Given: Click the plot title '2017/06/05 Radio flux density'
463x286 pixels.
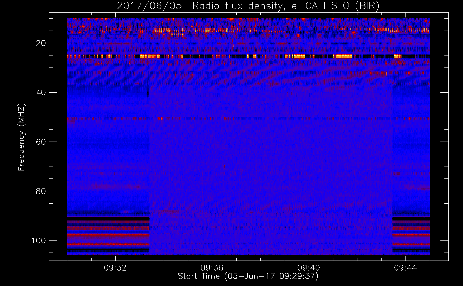Looking at the screenshot, I should (248, 6).
